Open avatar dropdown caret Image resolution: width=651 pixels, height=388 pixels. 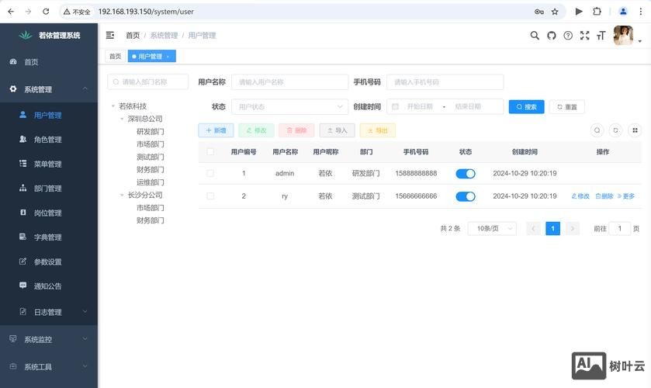coord(640,41)
